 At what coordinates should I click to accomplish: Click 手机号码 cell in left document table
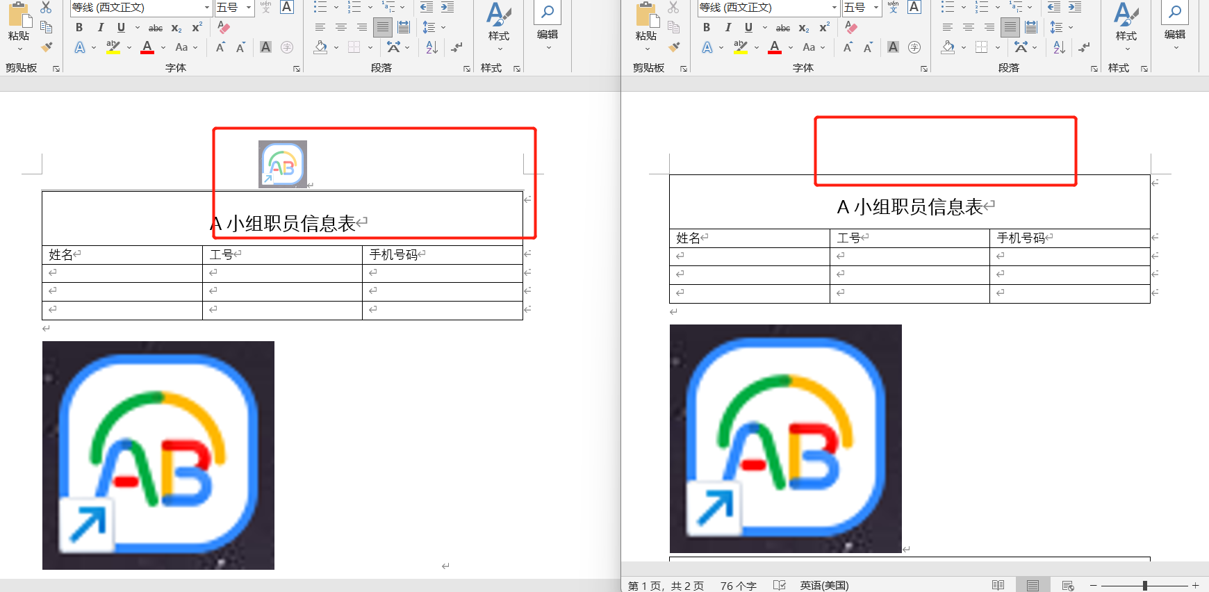(442, 255)
